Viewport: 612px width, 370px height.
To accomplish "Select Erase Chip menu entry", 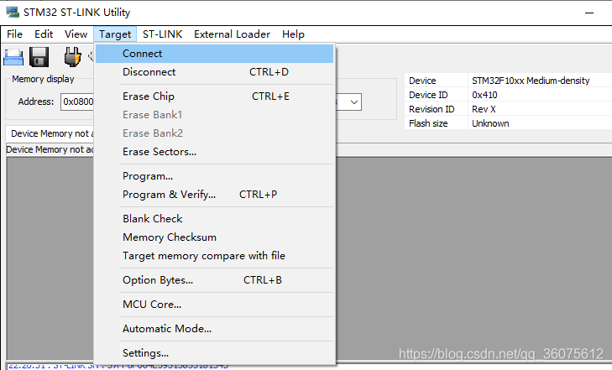I will 214,96.
